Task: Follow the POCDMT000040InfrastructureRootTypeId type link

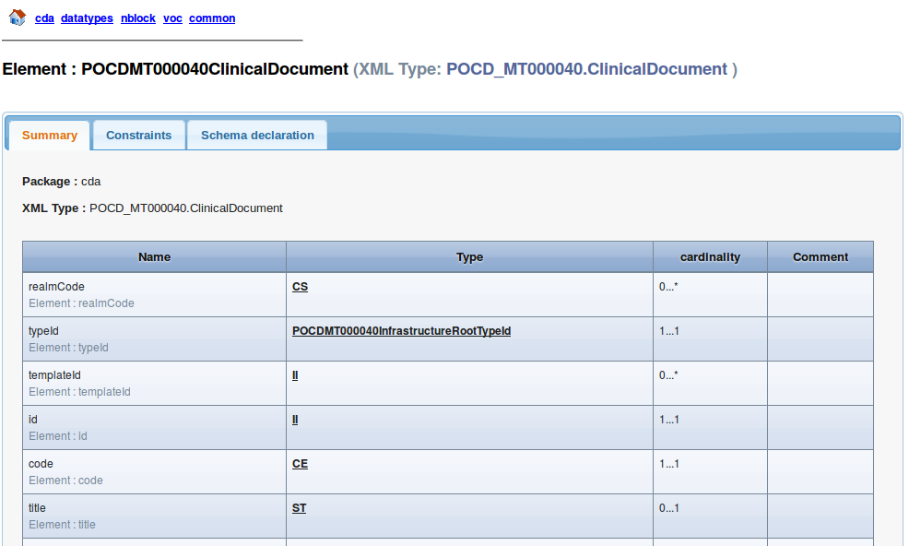Action: [x=401, y=331]
